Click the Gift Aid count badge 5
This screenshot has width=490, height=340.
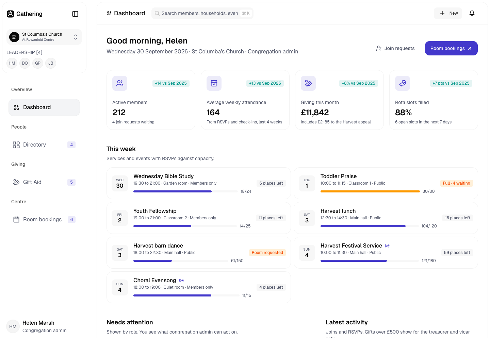coord(71,182)
